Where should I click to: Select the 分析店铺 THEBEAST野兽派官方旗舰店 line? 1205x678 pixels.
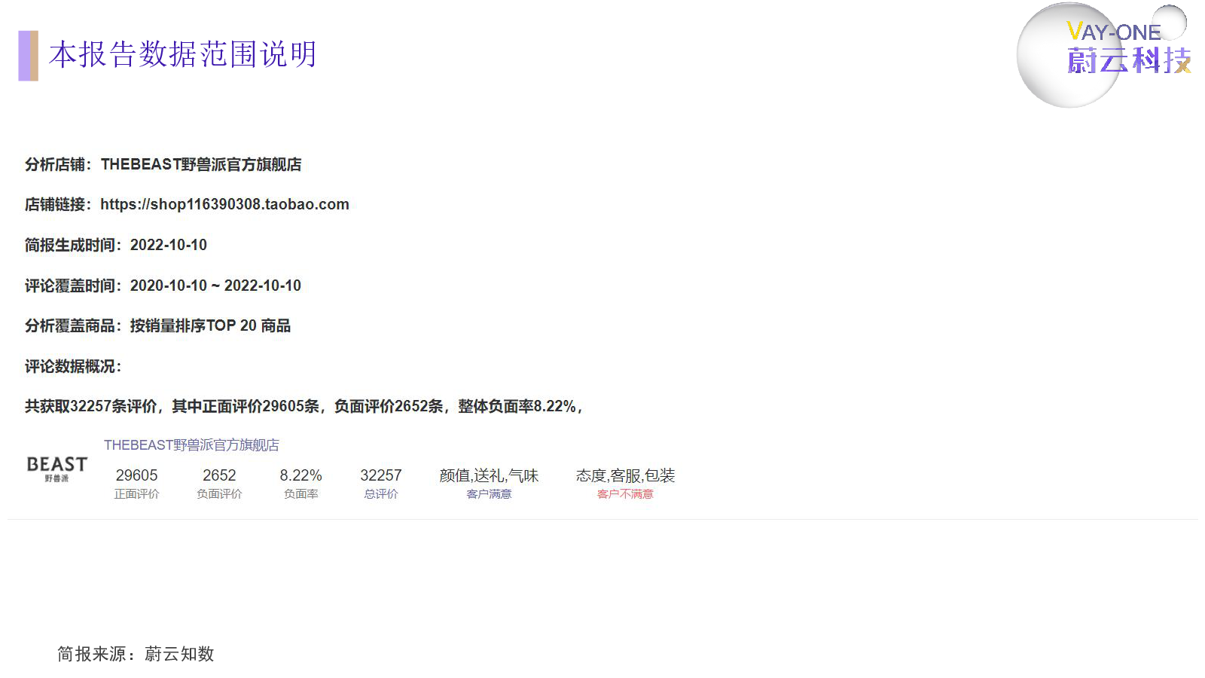click(x=163, y=164)
